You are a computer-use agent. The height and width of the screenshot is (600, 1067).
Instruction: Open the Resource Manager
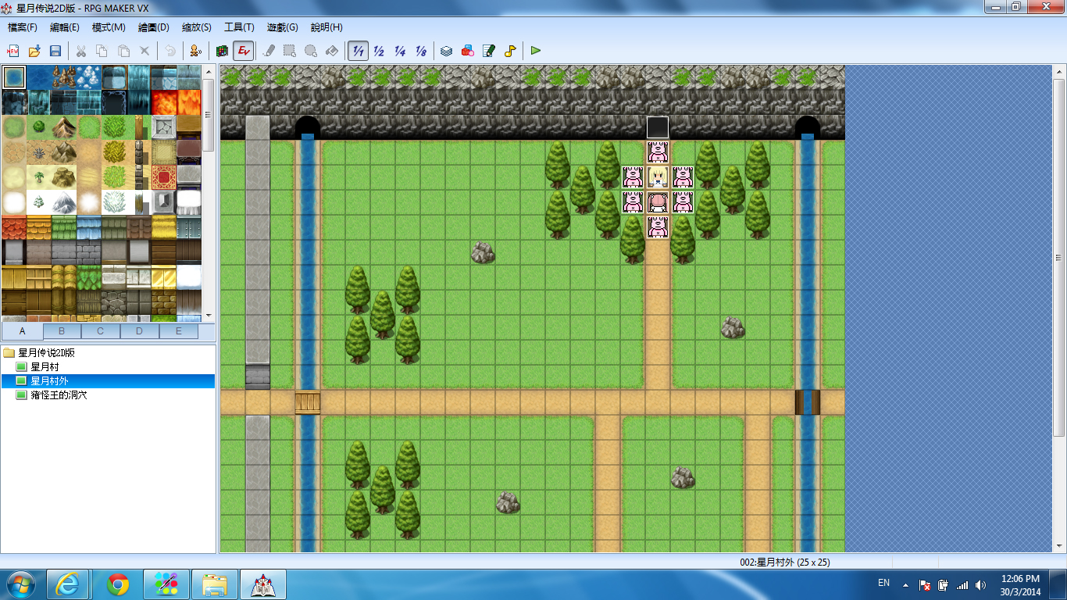point(467,51)
